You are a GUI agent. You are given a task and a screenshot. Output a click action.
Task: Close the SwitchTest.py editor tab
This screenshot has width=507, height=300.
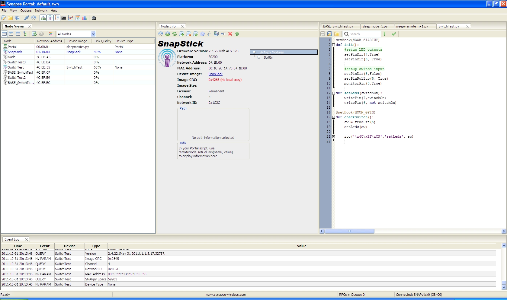click(468, 27)
